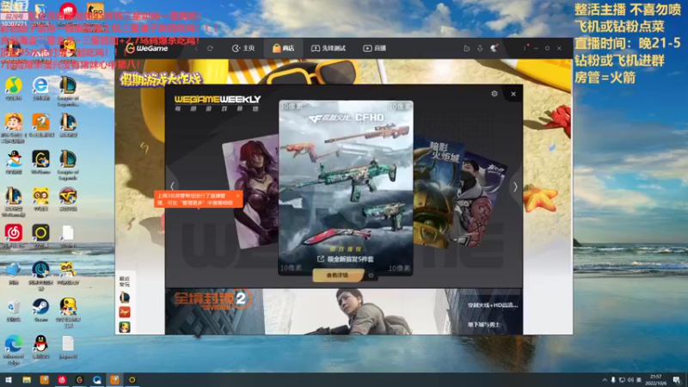This screenshot has height=387, width=688.
Task: Open Internet Explorer desktop shortcut
Action: [40, 89]
